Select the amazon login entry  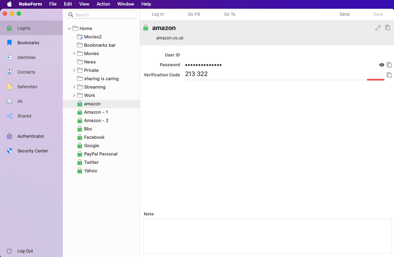tap(101, 104)
